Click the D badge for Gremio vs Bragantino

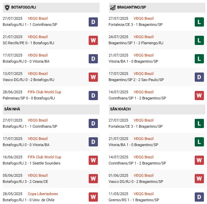199,197
